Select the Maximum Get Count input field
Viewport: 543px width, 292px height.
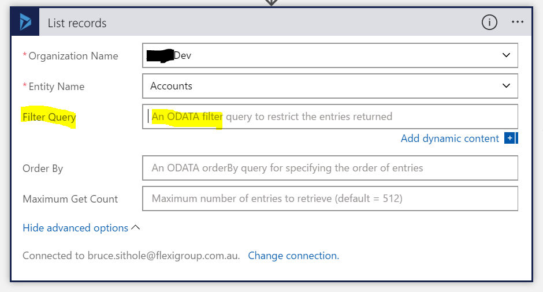pyautogui.click(x=329, y=199)
